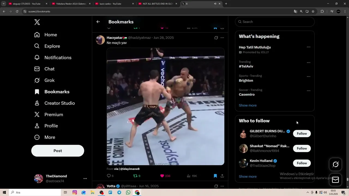
Task: Open the Google Translate page icon
Action: click(x=295, y=11)
